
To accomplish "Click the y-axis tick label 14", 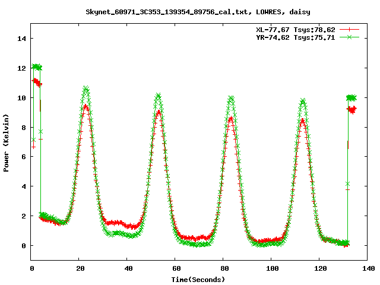I will coord(22,38).
